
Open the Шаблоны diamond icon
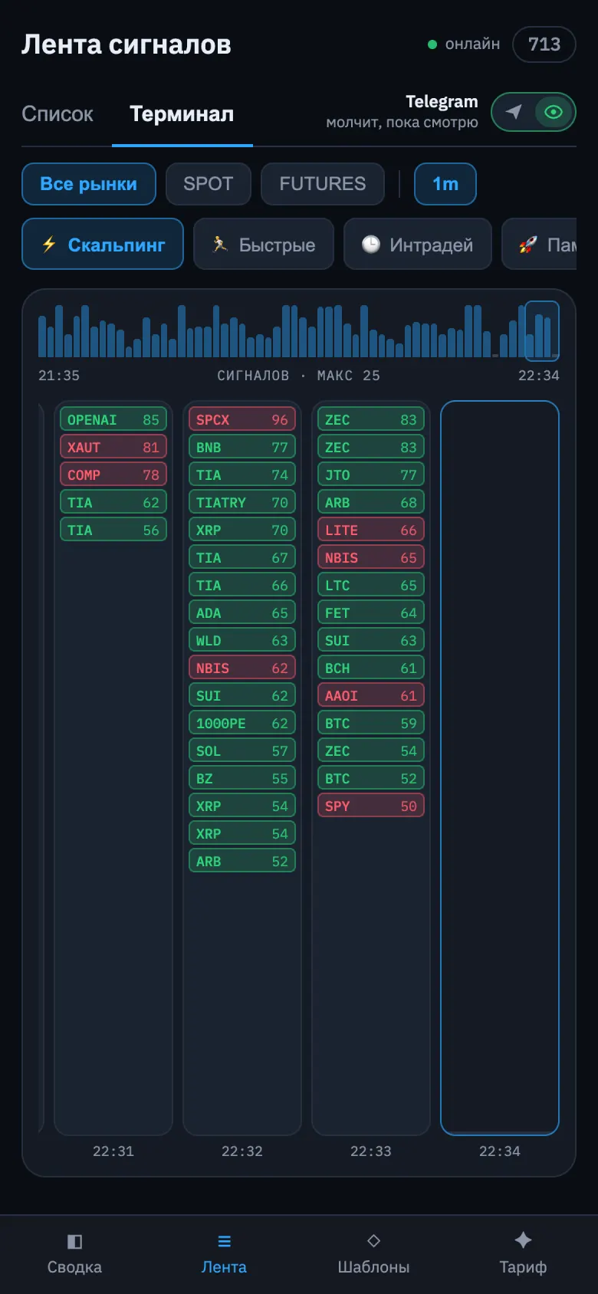[x=373, y=1240]
